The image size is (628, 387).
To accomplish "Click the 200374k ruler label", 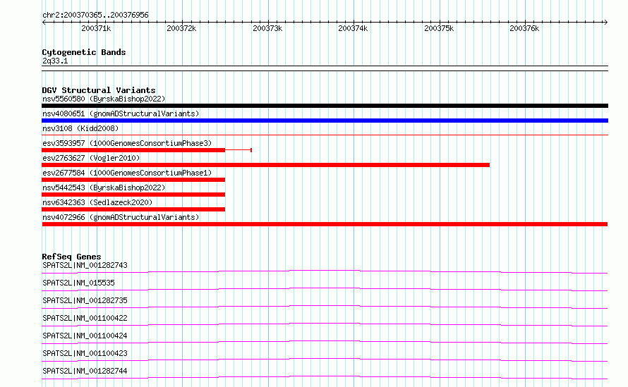I will point(353,28).
